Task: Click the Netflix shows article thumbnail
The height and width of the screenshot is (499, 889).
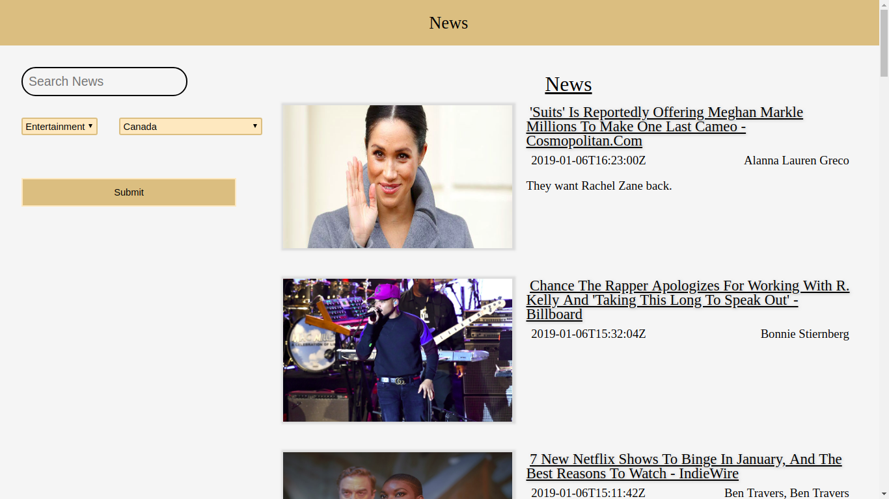Action: click(x=398, y=476)
